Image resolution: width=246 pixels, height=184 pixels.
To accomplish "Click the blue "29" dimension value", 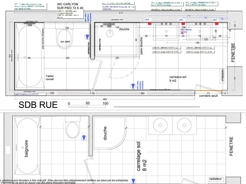I will pos(222,19).
